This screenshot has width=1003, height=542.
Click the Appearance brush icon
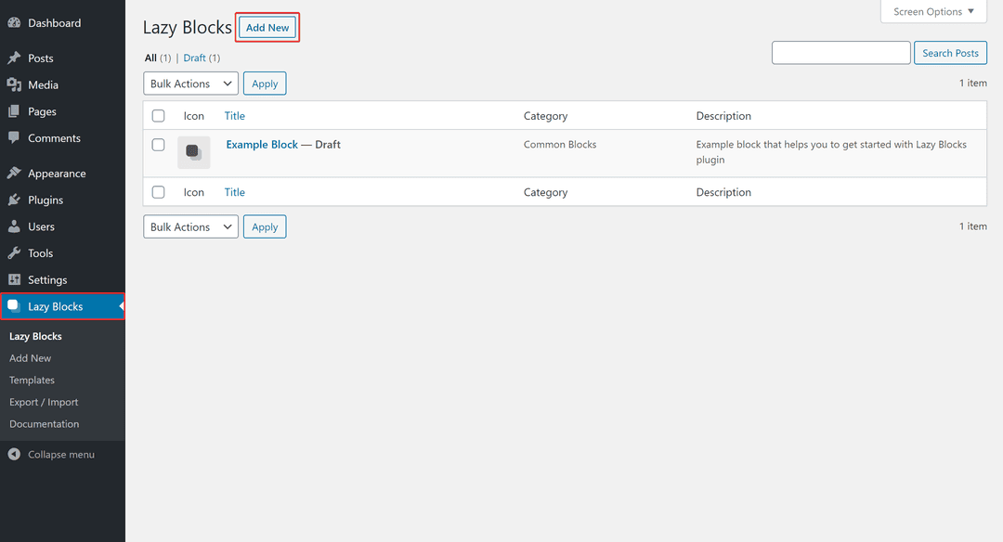pyautogui.click(x=16, y=173)
